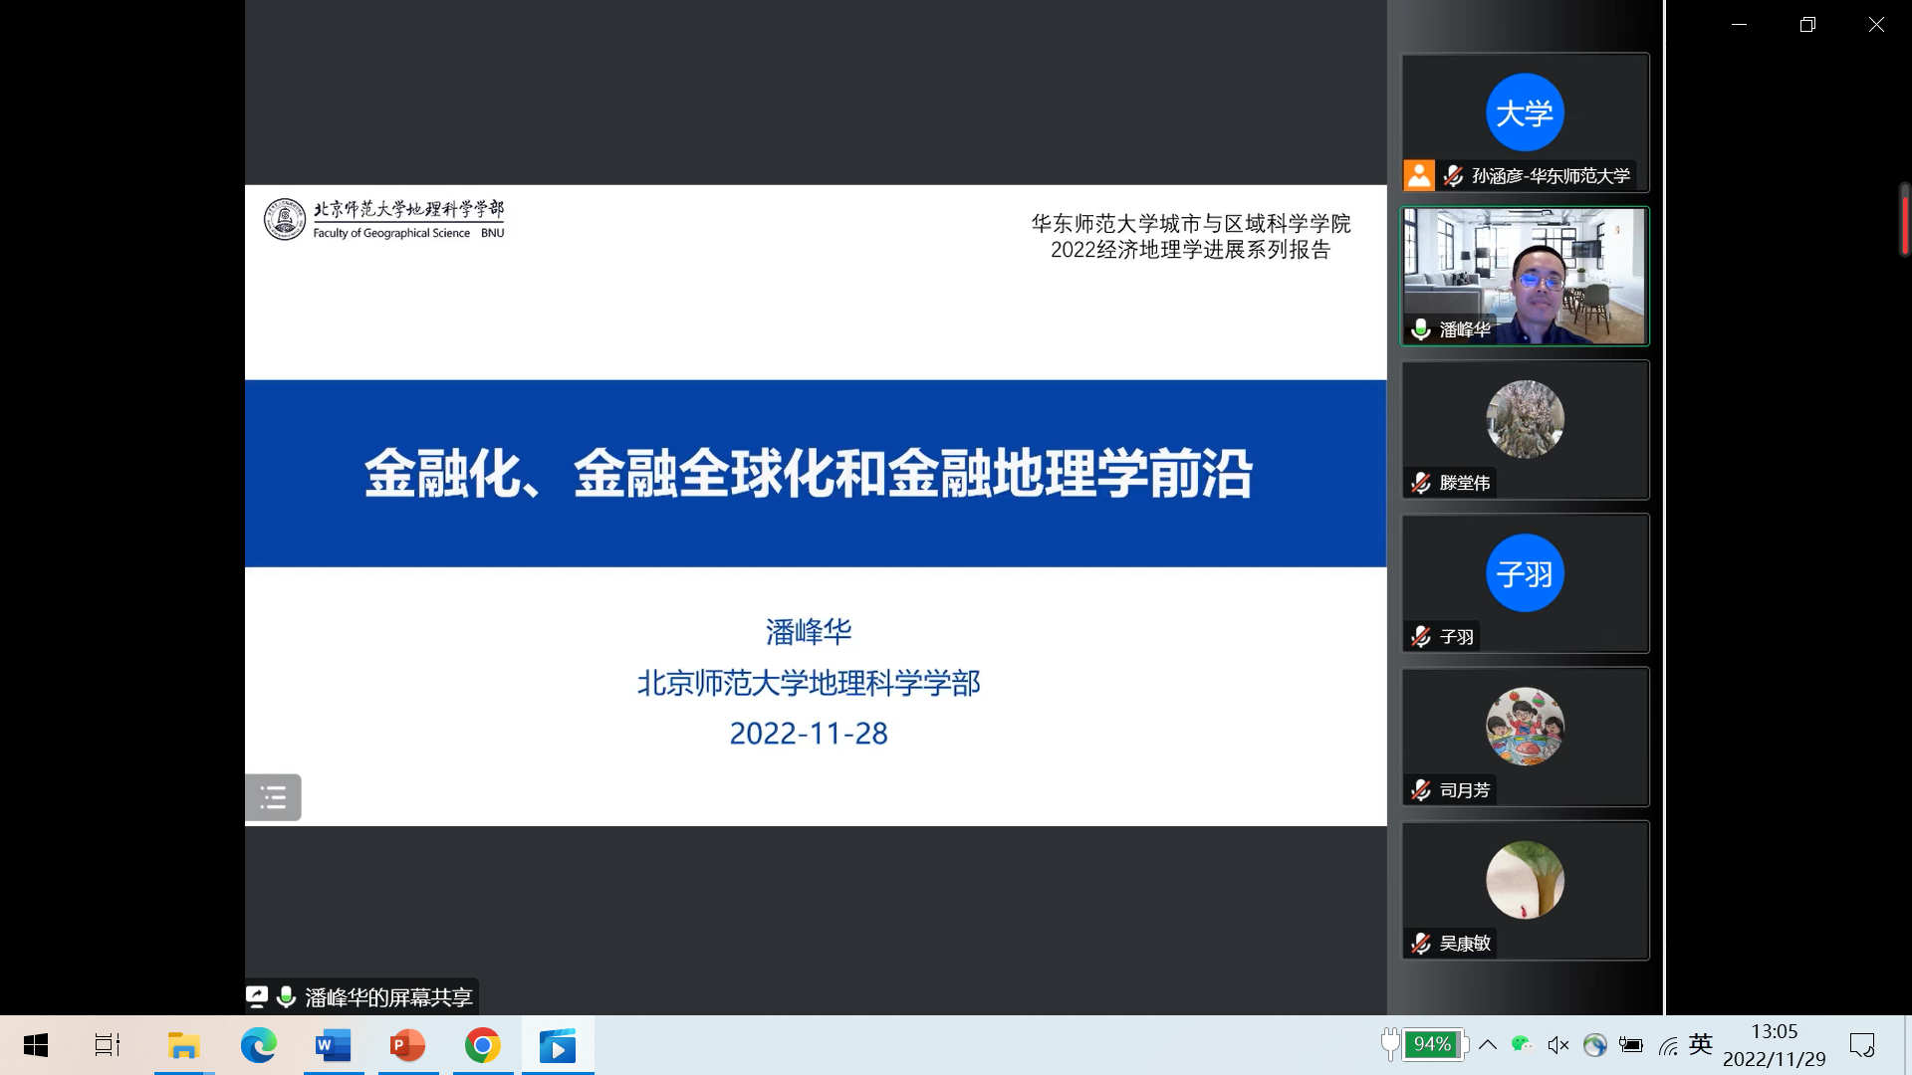1912x1075 pixels.
Task: Click the name label 司月芳
Action: click(1465, 790)
